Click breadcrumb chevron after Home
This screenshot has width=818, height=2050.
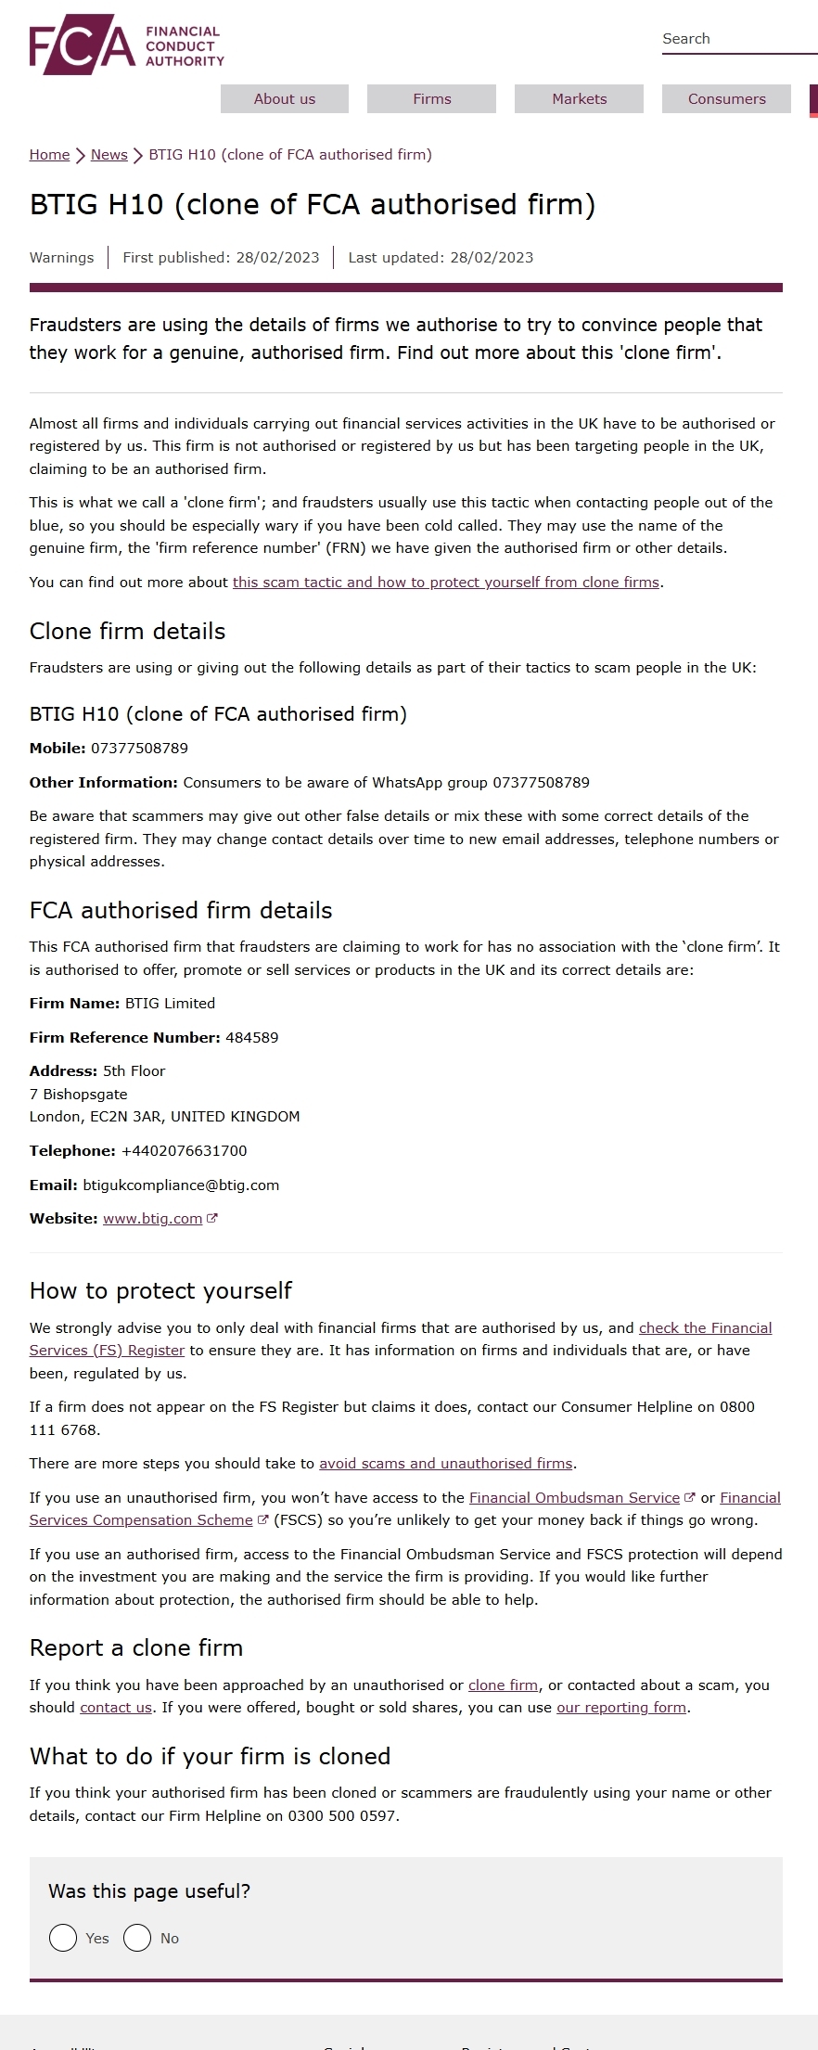tap(81, 155)
